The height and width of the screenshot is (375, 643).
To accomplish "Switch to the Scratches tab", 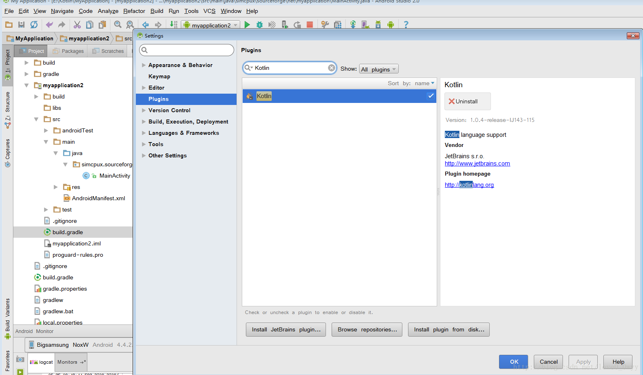I will click(x=108, y=51).
